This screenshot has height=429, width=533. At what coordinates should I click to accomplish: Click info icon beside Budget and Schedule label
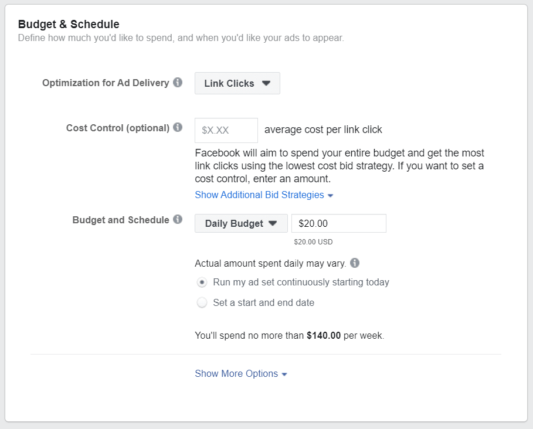[x=178, y=220]
